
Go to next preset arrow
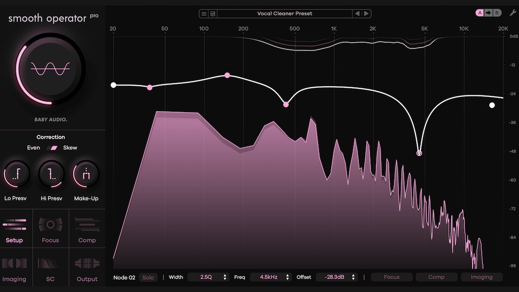point(366,13)
